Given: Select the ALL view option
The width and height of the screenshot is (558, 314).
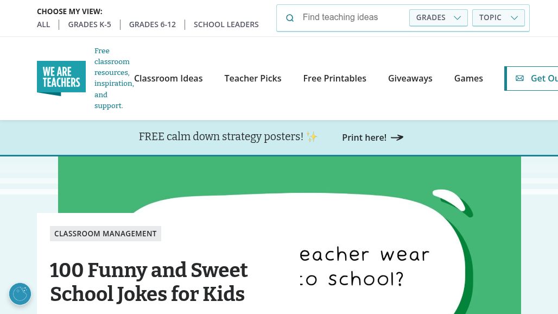Looking at the screenshot, I should click(x=43, y=24).
